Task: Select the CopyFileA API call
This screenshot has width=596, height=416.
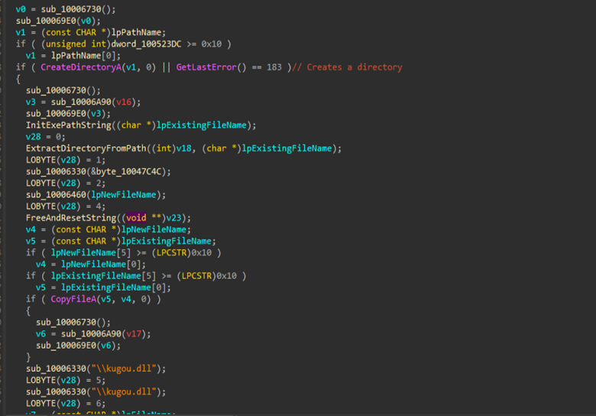Action: pos(74,298)
